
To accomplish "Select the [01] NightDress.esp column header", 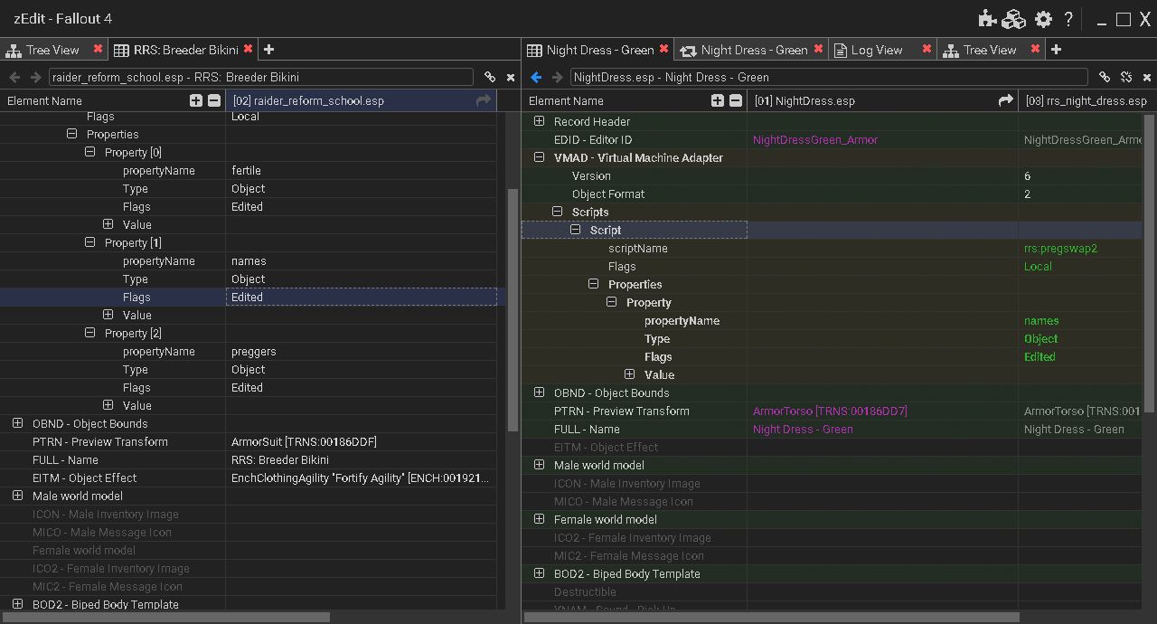I will [x=882, y=101].
